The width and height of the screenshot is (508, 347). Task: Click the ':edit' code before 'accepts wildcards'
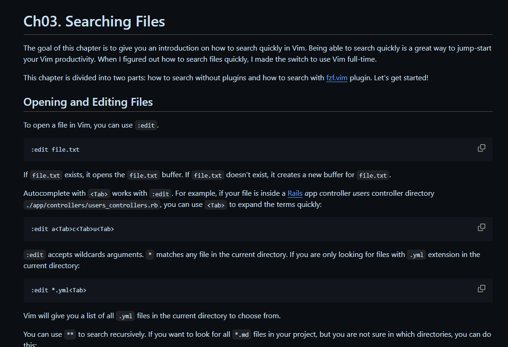(35, 255)
